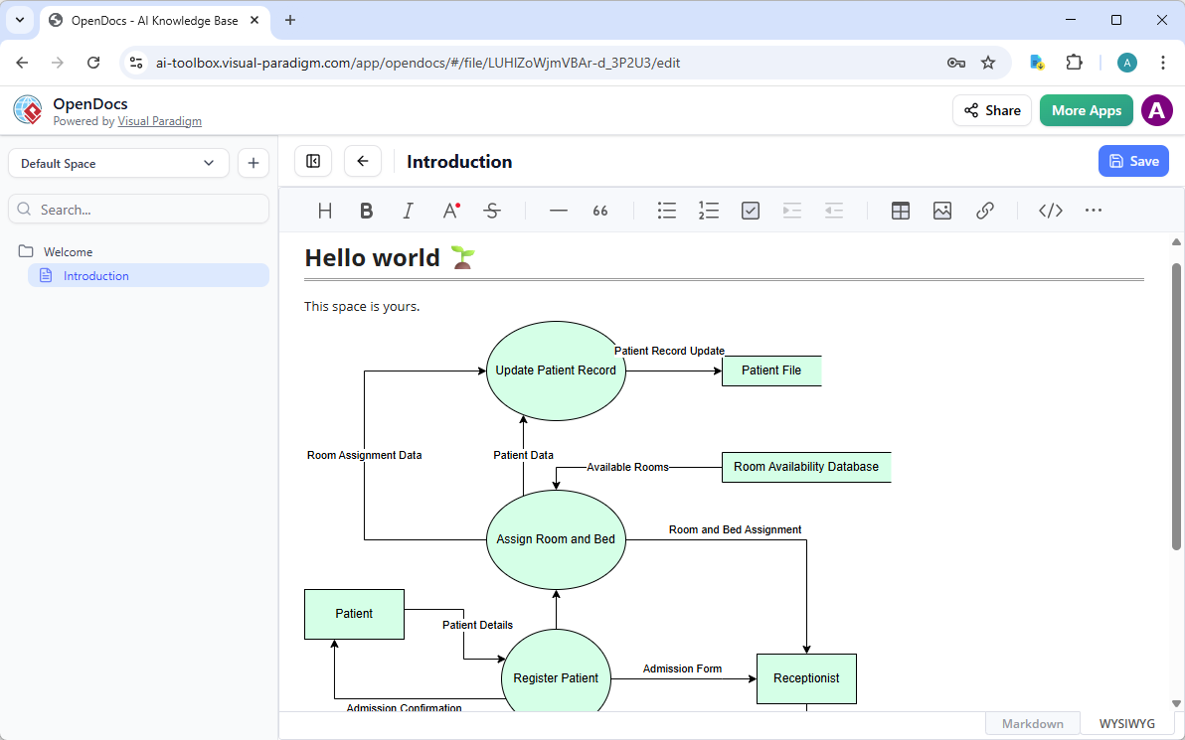Open the Visual Paradigm link

159,121
